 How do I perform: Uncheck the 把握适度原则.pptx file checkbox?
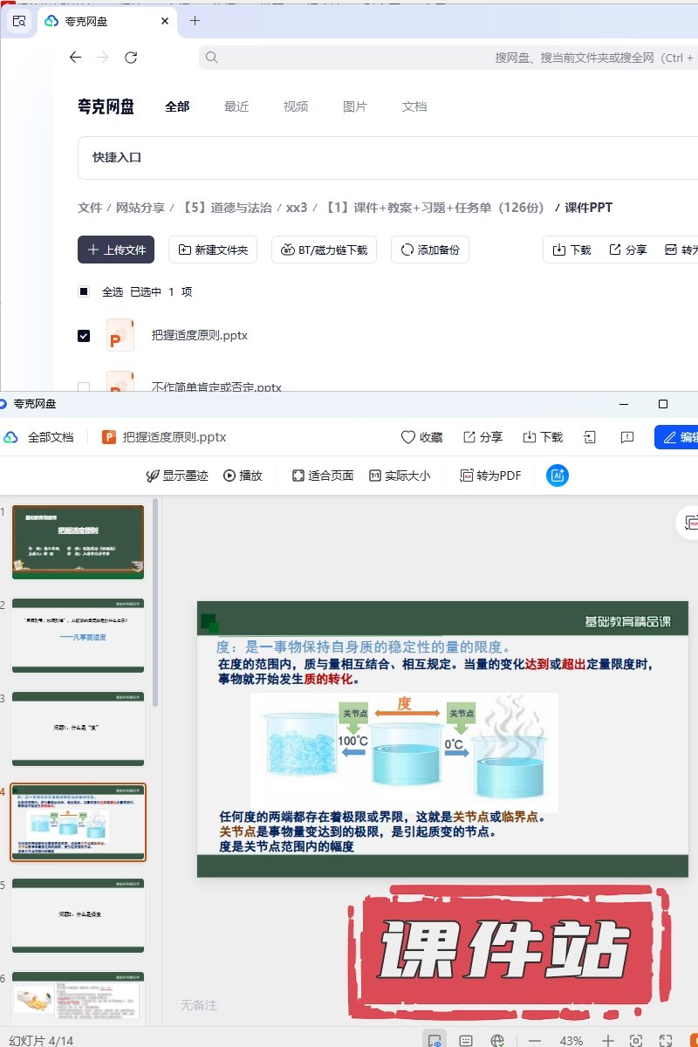(x=84, y=336)
